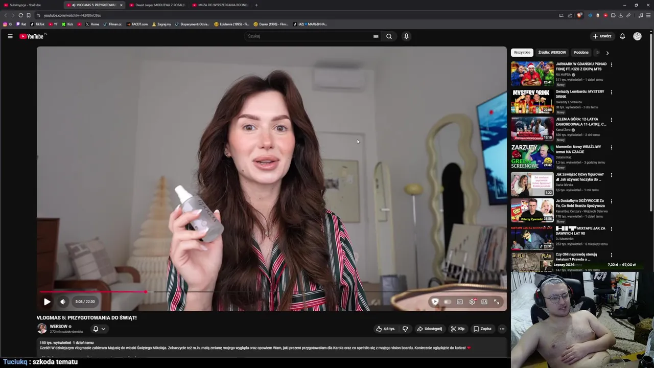Open the Mammón ZARZUTY thumbnail

click(x=532, y=156)
